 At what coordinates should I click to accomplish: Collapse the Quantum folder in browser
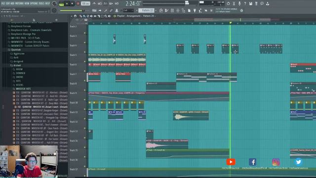tap(16, 49)
